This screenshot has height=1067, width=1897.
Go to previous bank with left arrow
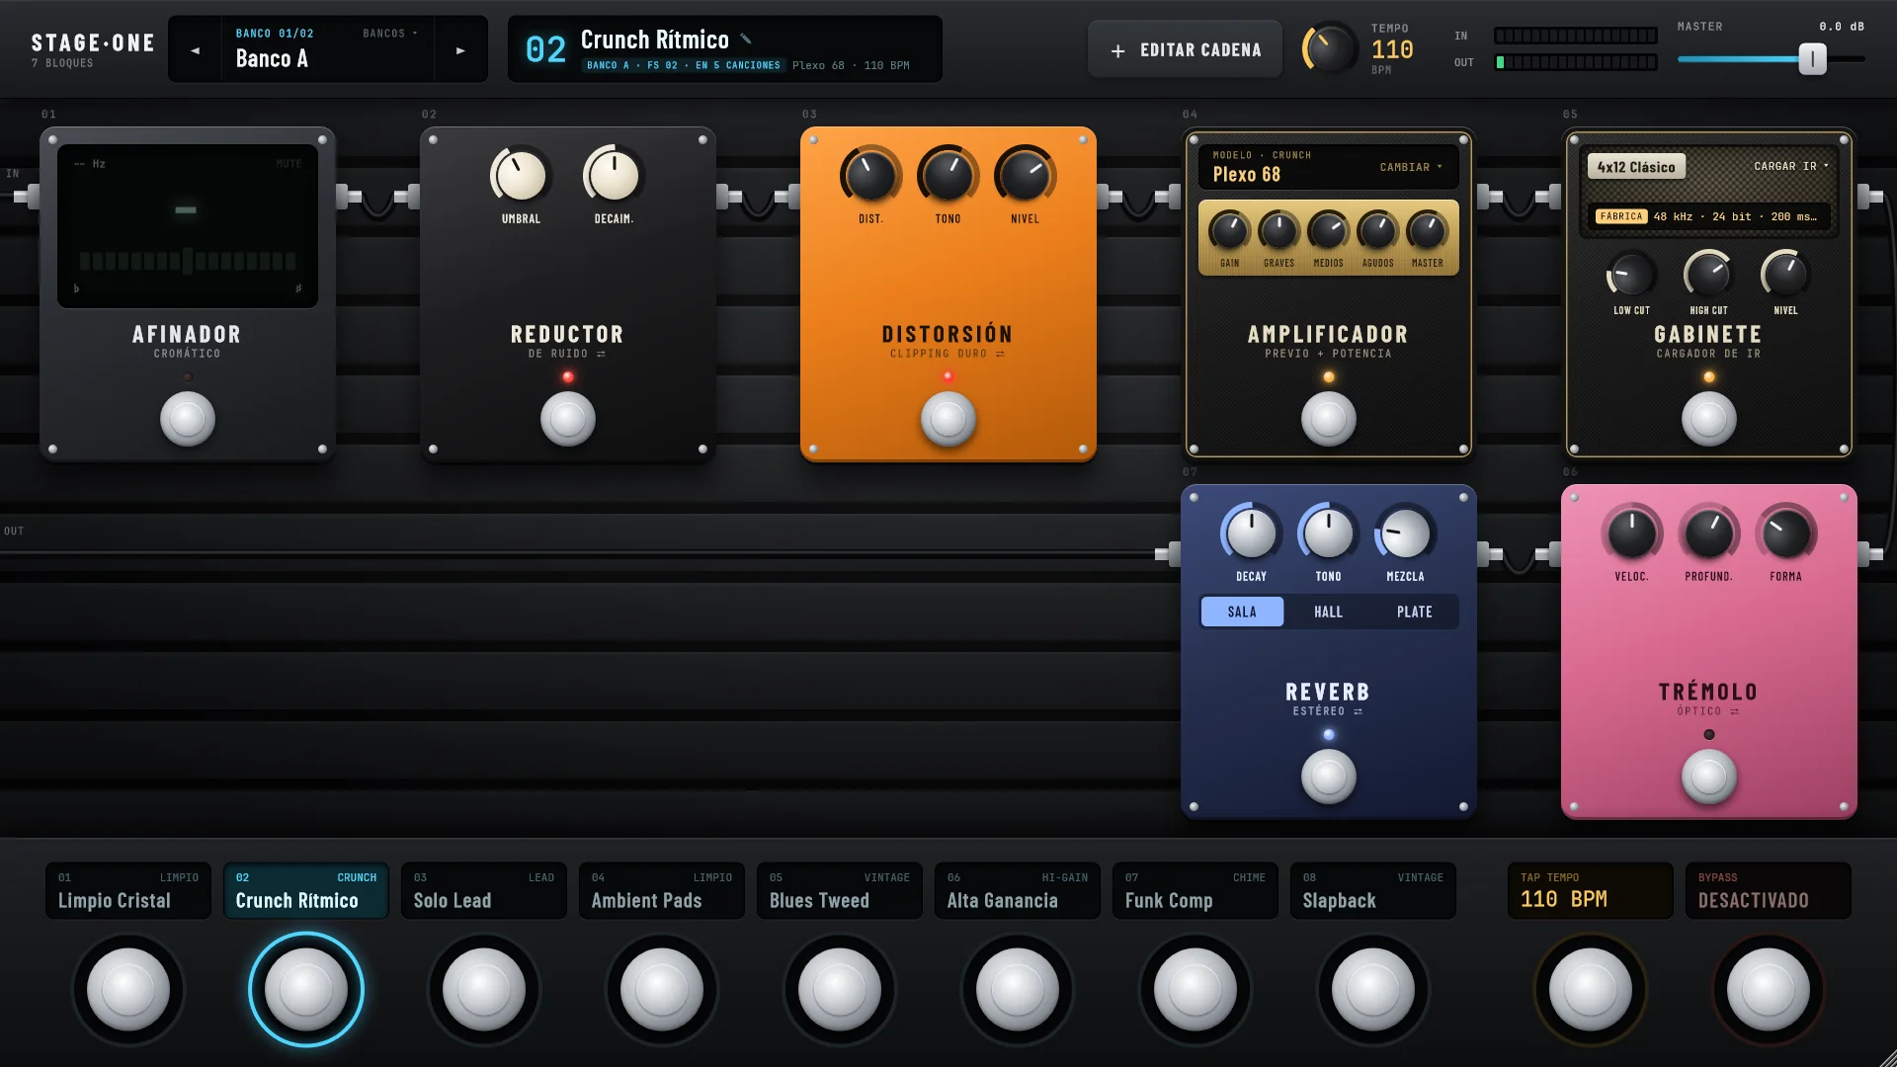tap(195, 50)
